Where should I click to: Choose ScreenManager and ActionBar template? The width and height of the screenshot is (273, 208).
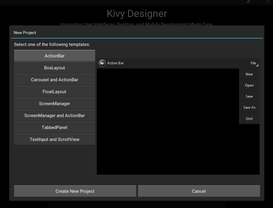pyautogui.click(x=54, y=115)
